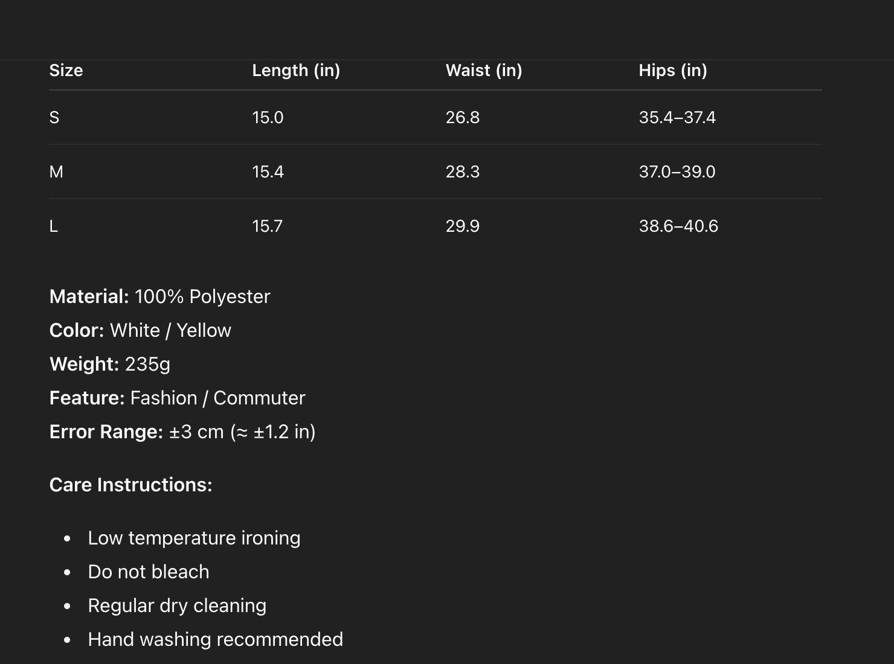The height and width of the screenshot is (664, 894).
Task: Select the 38.6–40.6 hips value
Action: coord(678,226)
